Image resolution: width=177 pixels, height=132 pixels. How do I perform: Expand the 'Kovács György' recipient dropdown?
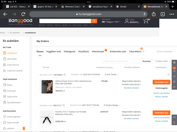coord(112,105)
